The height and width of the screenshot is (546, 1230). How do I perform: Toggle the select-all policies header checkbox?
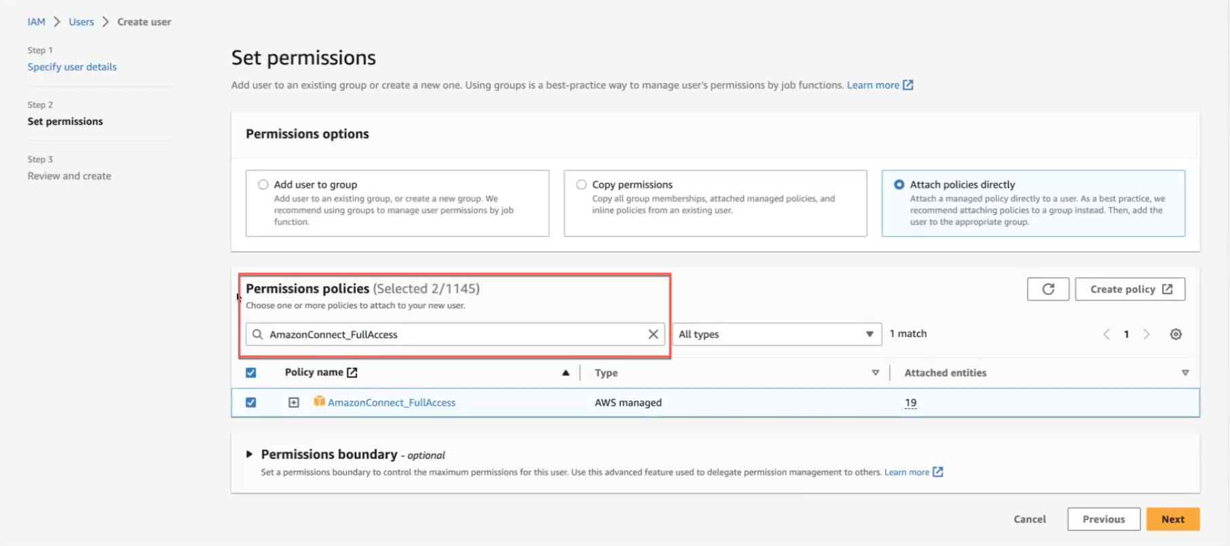(x=250, y=372)
